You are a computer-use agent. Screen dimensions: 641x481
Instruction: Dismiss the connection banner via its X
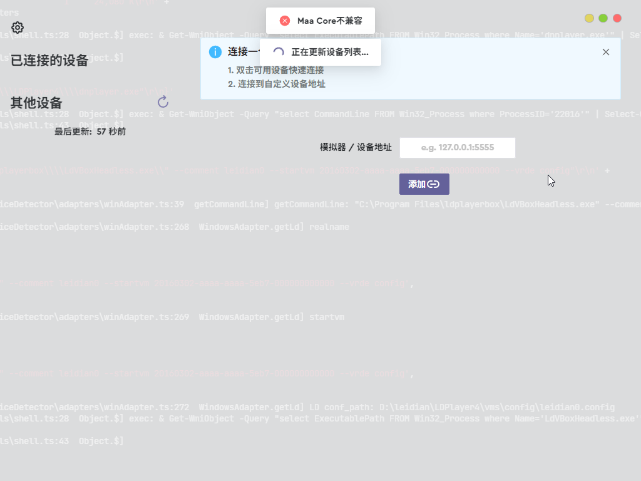[605, 53]
